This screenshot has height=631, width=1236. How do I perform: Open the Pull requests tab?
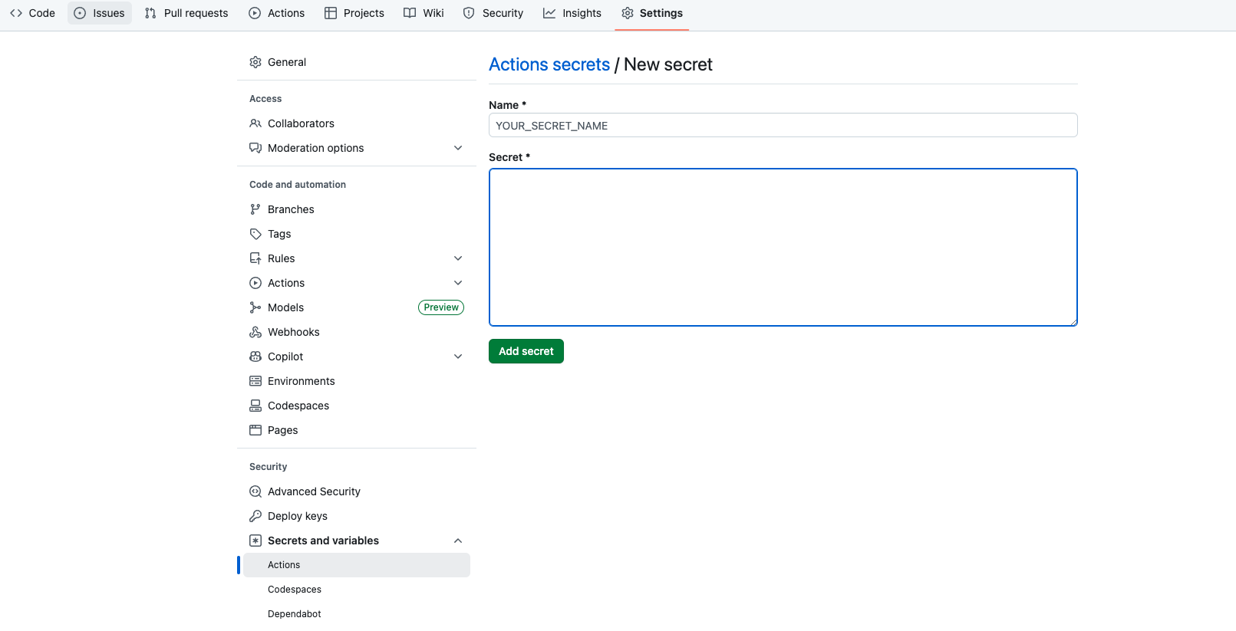click(x=186, y=13)
